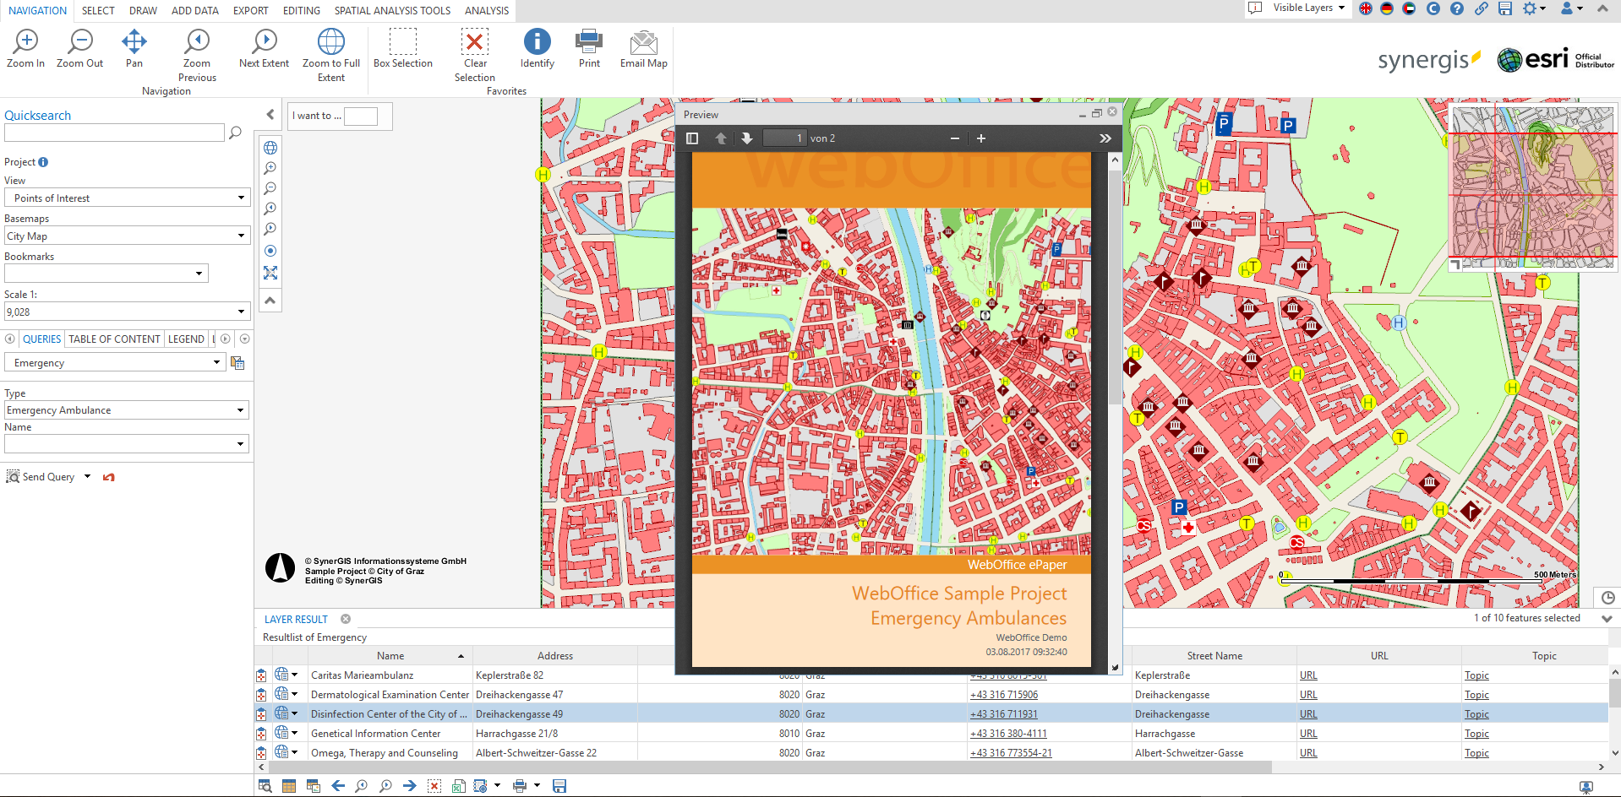Activate Box Selection on the map
This screenshot has width=1621, height=797.
(402, 48)
